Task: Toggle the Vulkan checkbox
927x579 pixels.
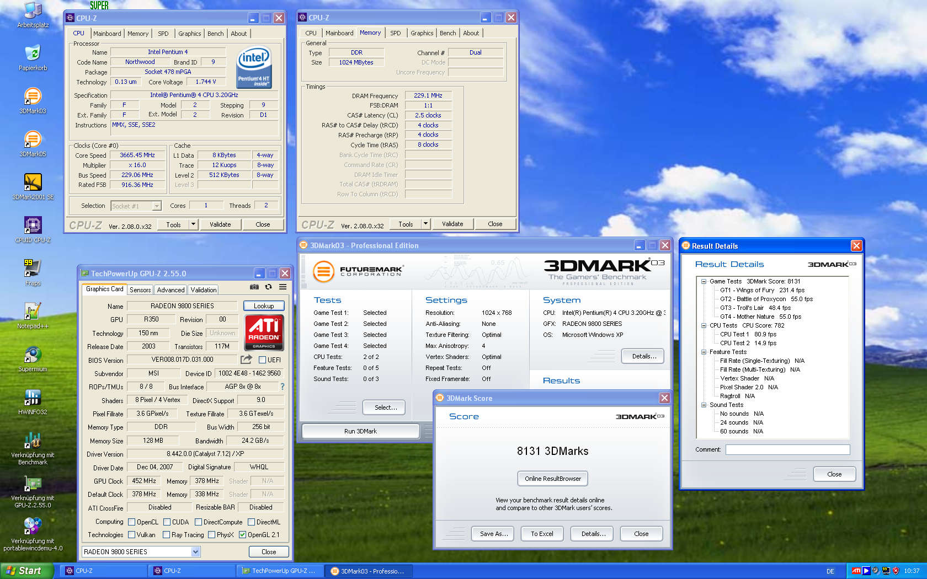Action: click(132, 535)
